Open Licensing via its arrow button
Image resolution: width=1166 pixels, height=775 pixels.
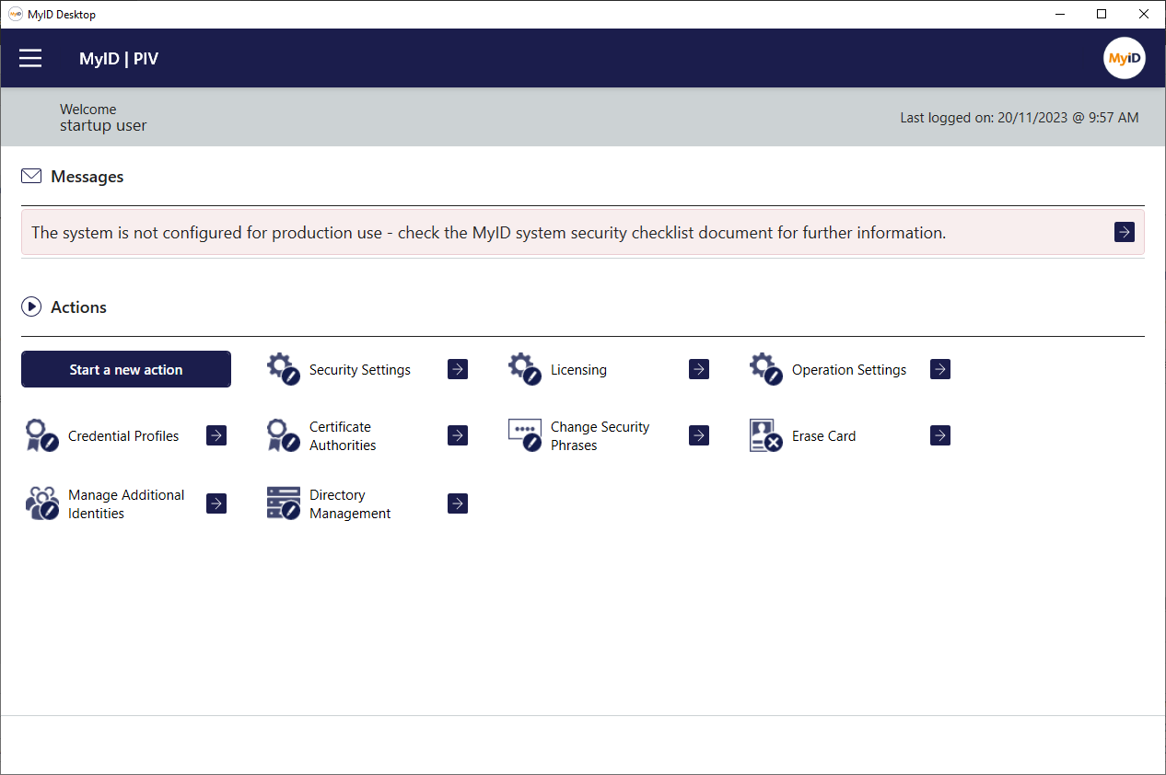(x=699, y=369)
